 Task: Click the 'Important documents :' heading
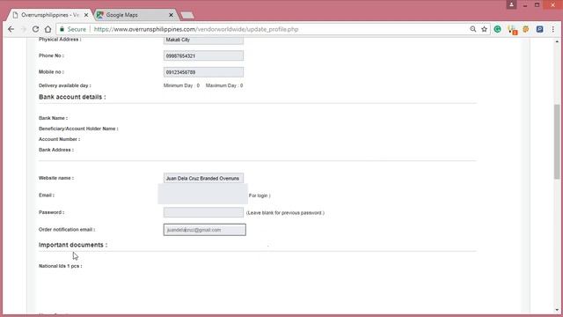coord(73,245)
